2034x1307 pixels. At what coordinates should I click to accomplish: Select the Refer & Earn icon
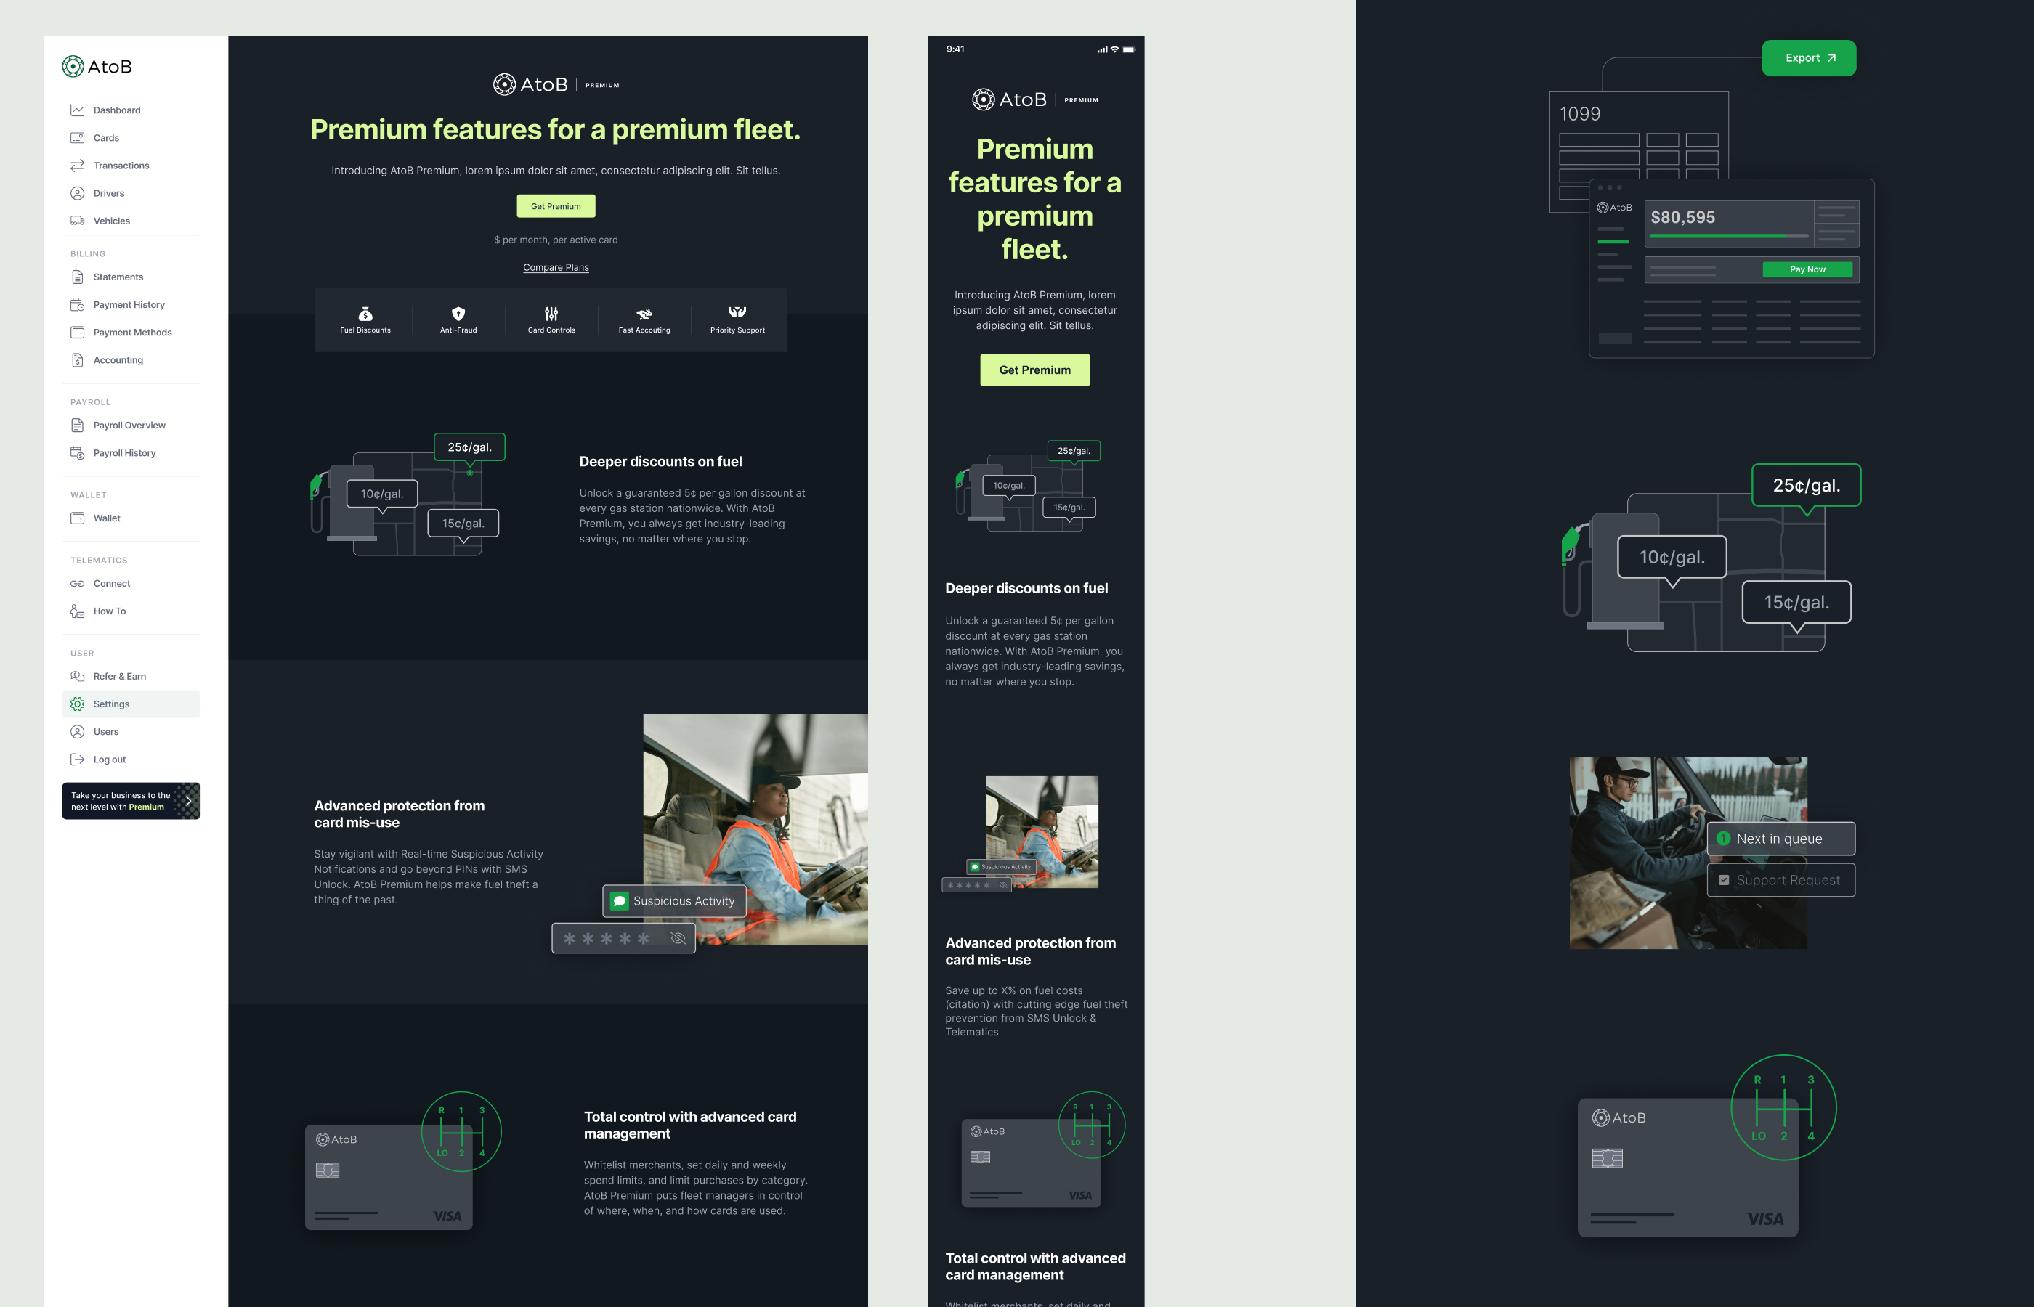tap(78, 675)
